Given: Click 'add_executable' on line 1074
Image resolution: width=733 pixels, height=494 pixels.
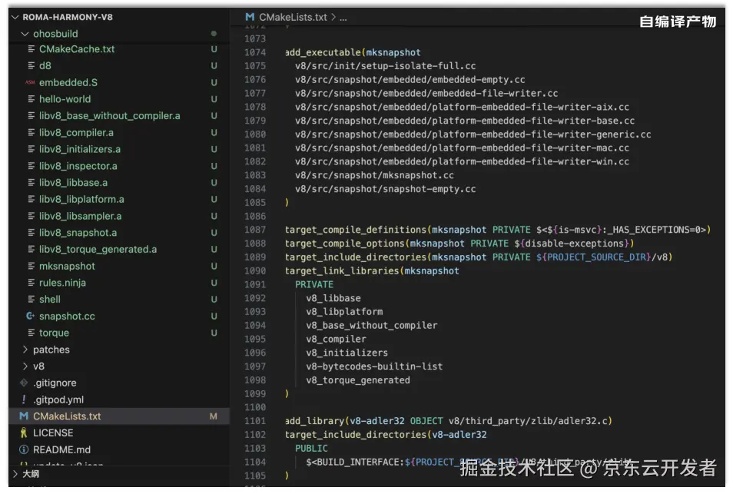Looking at the screenshot, I should (x=323, y=52).
